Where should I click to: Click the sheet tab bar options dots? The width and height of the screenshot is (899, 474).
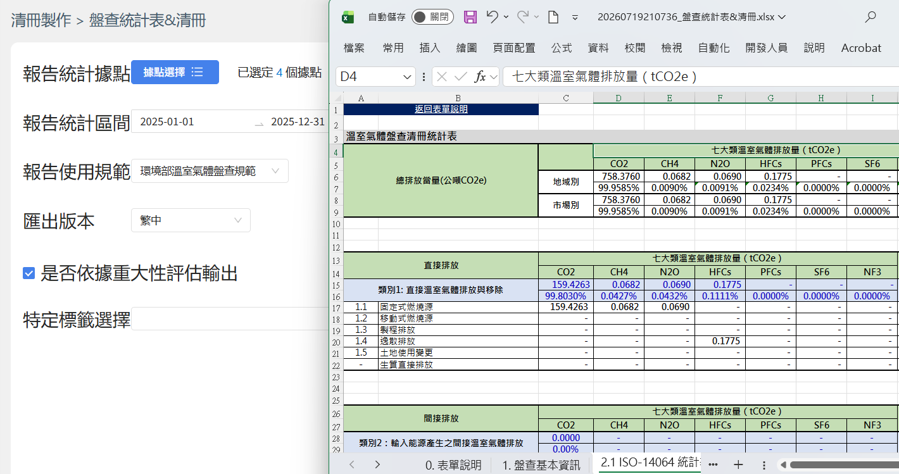pos(764,465)
